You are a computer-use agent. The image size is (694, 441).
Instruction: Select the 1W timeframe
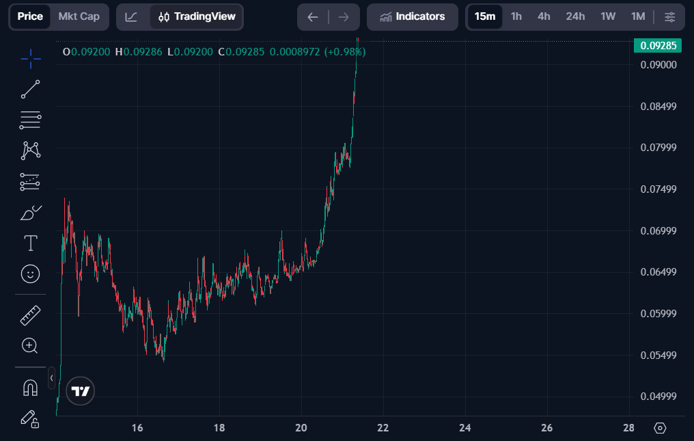pyautogui.click(x=608, y=17)
